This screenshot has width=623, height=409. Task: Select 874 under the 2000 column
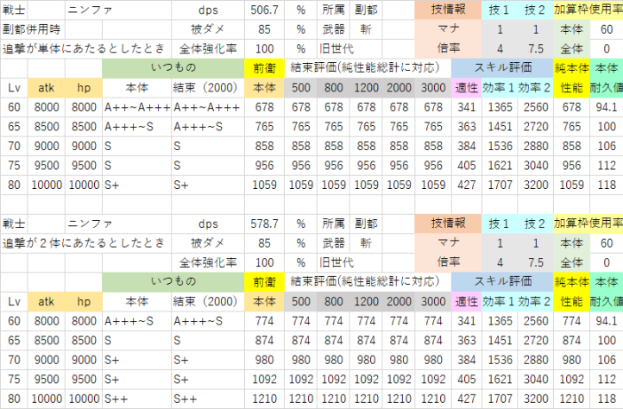(399, 341)
